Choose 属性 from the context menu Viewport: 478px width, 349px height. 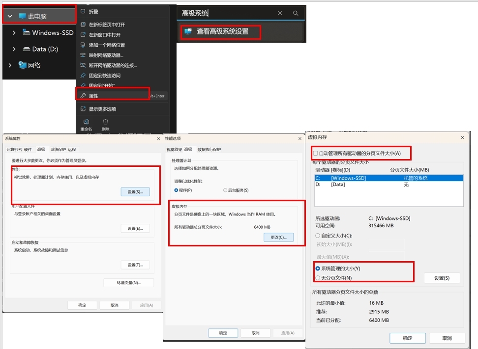click(93, 96)
